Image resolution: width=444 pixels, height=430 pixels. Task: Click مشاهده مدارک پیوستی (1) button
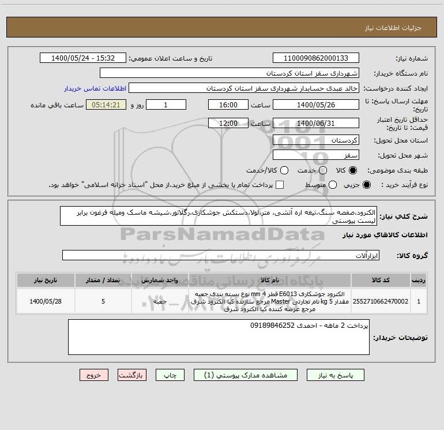pyautogui.click(x=246, y=375)
